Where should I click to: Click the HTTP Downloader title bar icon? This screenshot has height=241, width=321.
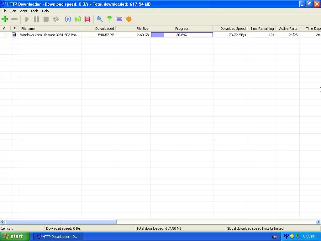coord(3,4)
